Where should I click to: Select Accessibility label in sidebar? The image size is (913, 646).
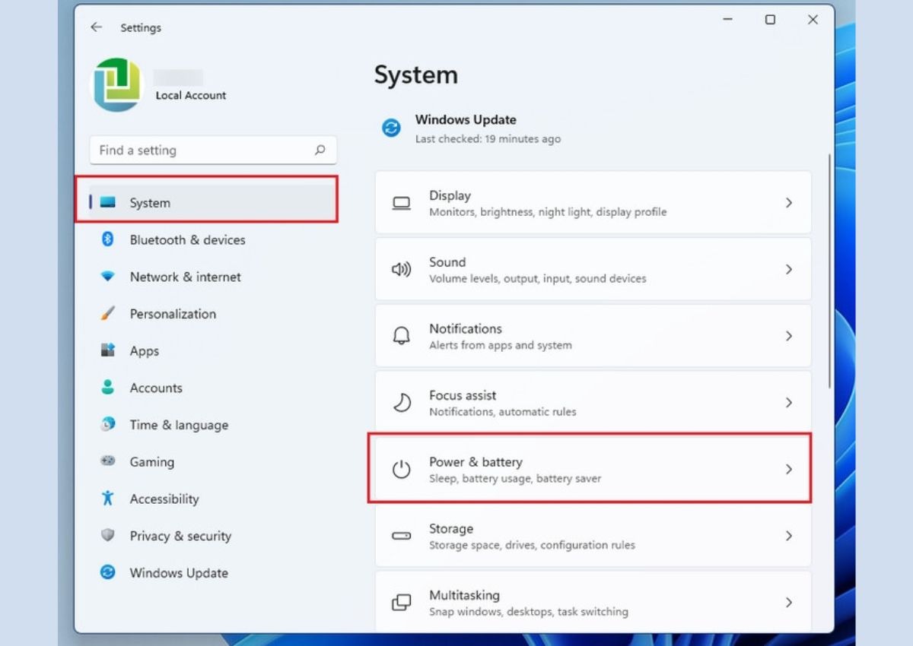(x=164, y=499)
